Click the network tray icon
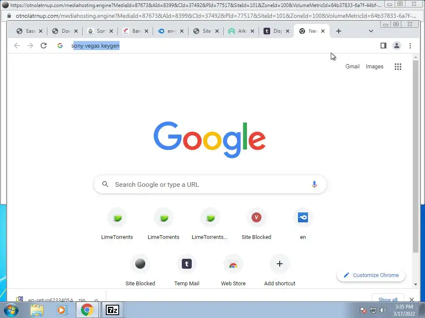 click(x=373, y=310)
